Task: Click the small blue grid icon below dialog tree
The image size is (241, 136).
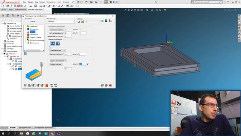Action: (x=25, y=54)
